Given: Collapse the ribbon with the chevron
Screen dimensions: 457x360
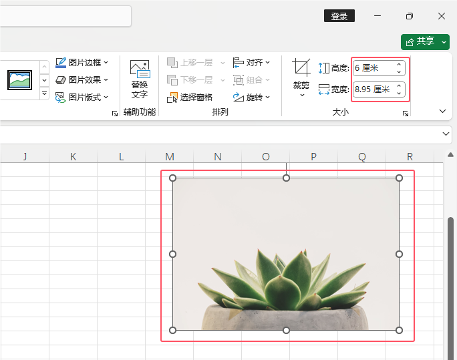Looking at the screenshot, I should click(442, 111).
